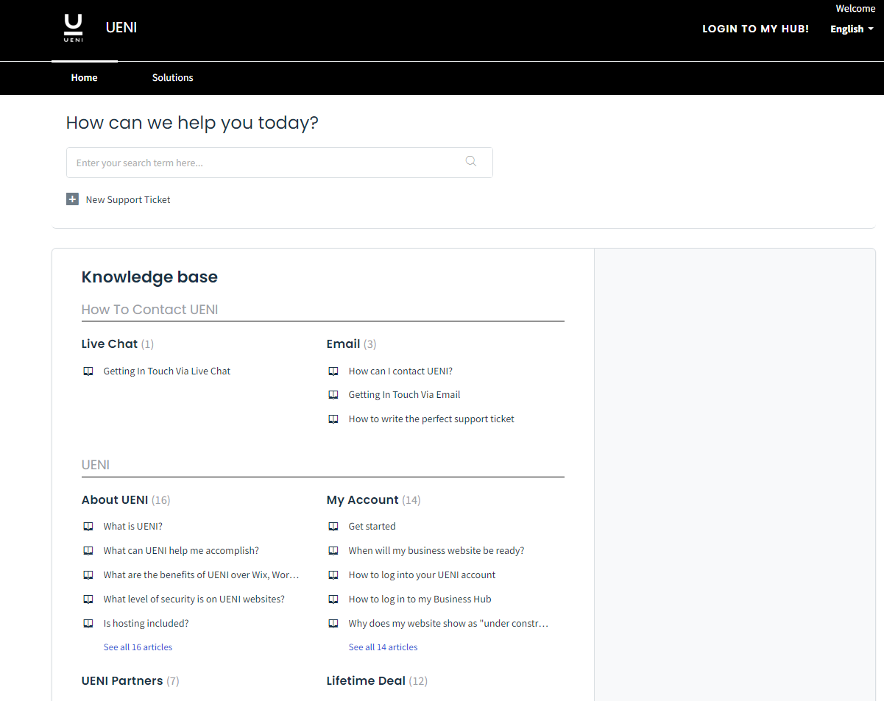The image size is (884, 701).
Task: Click the UENI logo icon
Action: tap(73, 28)
